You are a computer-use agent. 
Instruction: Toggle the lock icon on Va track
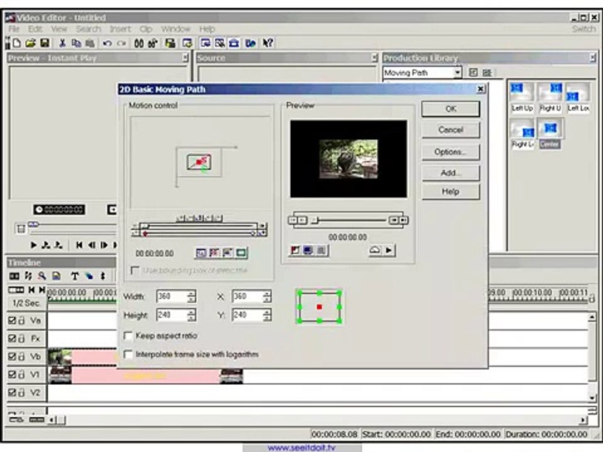pyautogui.click(x=22, y=320)
